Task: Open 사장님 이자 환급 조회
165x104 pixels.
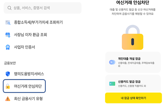Action: click(x=31, y=35)
